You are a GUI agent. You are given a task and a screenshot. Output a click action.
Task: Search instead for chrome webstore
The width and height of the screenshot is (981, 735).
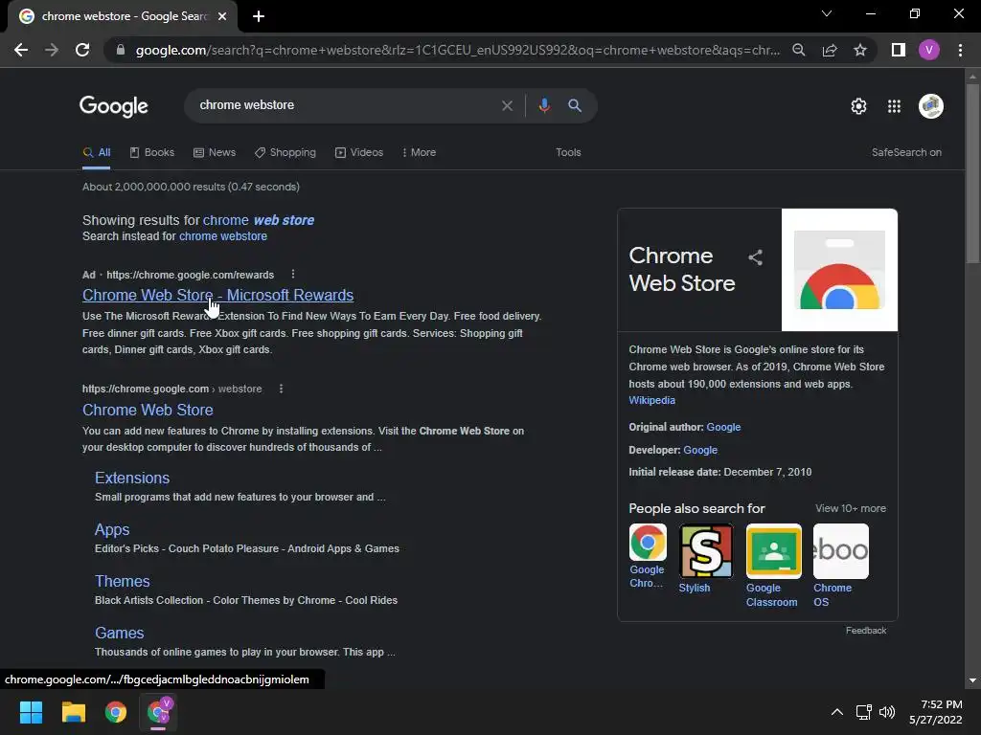click(223, 236)
